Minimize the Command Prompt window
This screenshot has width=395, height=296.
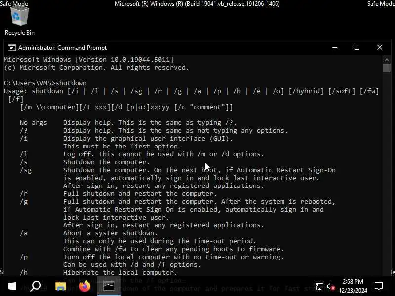point(335,47)
